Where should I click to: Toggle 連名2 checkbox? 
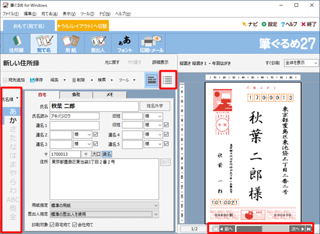pos(95,134)
